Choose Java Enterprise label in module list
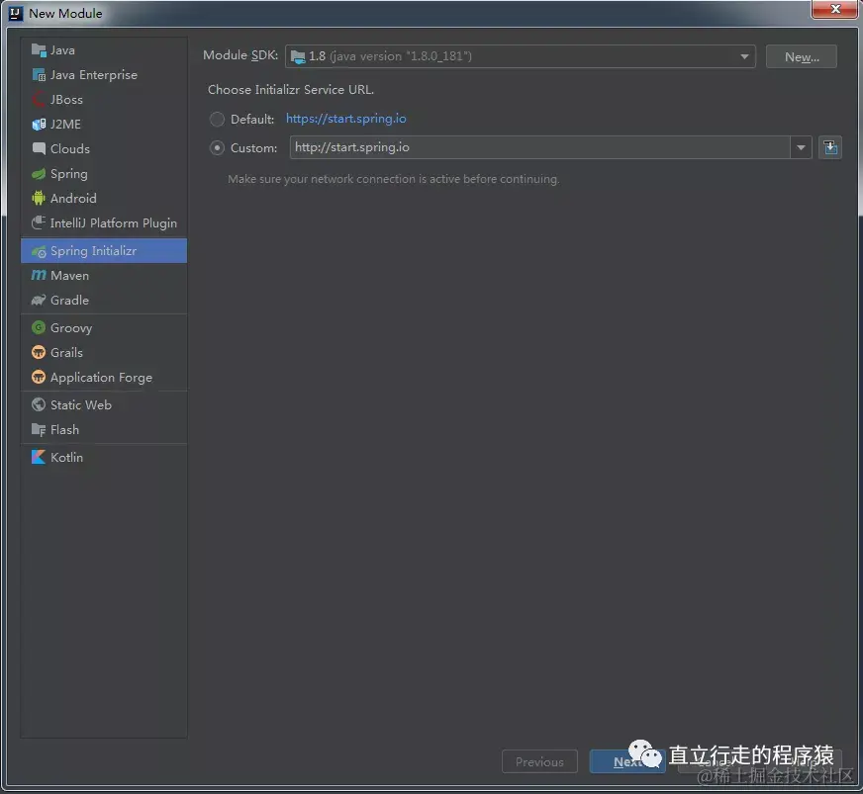 (x=94, y=75)
